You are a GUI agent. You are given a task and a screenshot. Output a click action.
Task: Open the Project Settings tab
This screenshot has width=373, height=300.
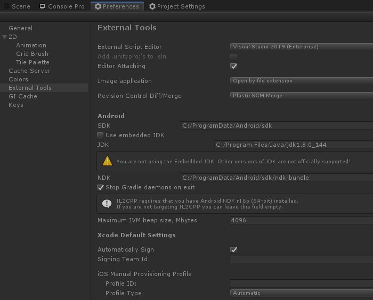click(177, 6)
